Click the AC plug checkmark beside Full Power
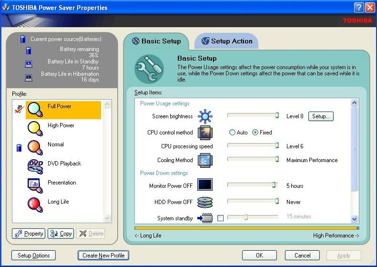 [19, 109]
